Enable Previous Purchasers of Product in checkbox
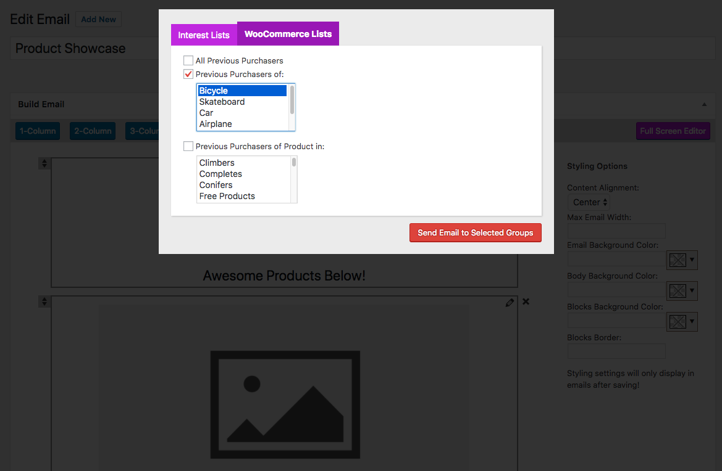The image size is (722, 471). tap(188, 146)
